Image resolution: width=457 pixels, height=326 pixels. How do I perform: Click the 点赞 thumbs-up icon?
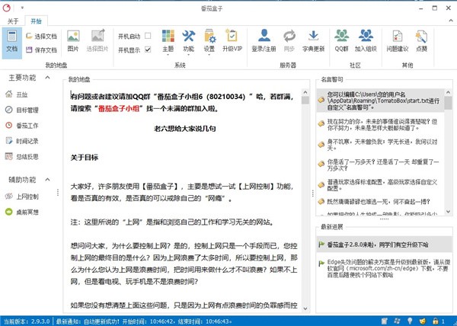420,41
